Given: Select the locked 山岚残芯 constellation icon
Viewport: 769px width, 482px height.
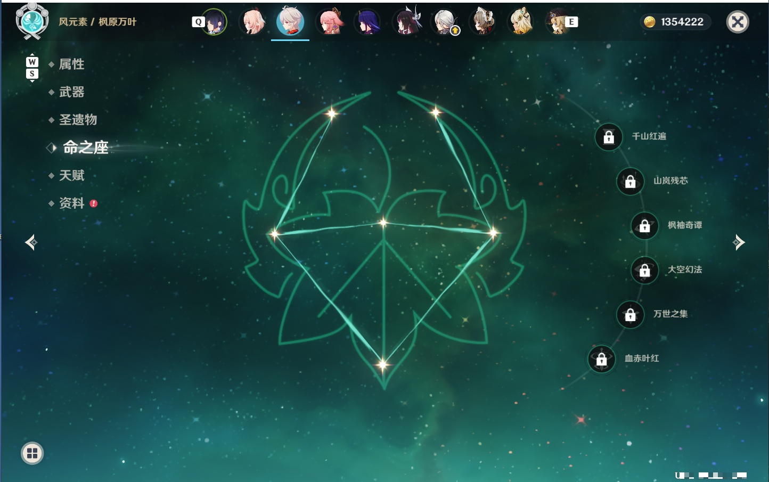Looking at the screenshot, I should [630, 181].
